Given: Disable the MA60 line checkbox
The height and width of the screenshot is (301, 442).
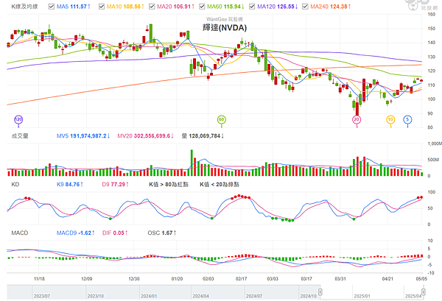Looking at the screenshot, I should [x=202, y=6].
